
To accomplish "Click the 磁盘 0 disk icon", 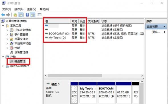I will 48,84.
